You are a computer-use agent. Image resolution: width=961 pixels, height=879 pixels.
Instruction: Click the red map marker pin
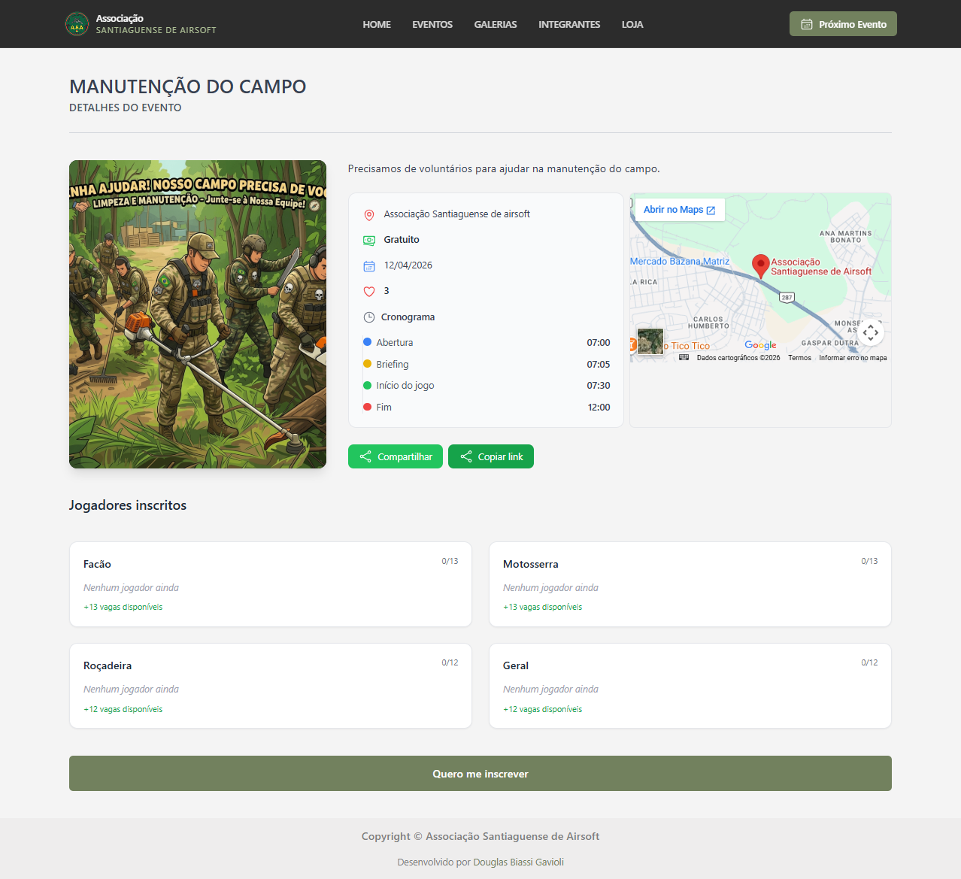click(x=760, y=265)
